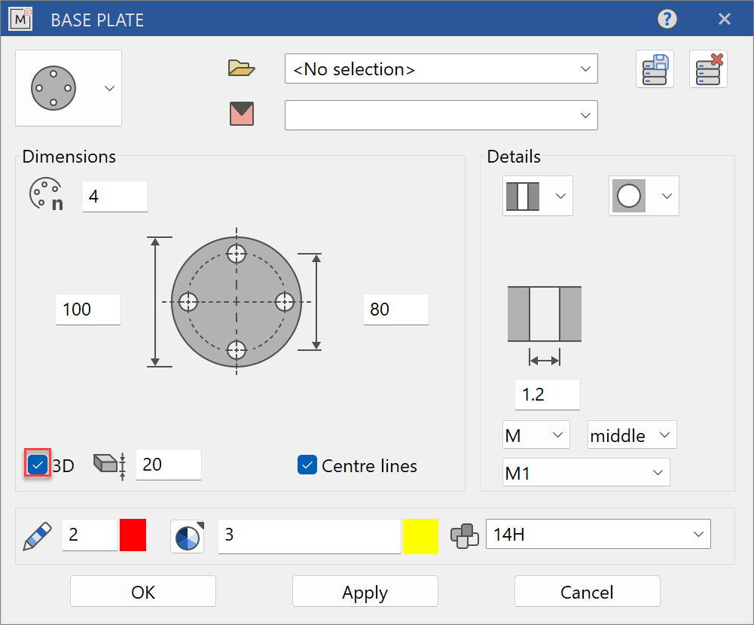
Task: Uncheck the Centre lines checkbox
Action: pyautogui.click(x=307, y=465)
